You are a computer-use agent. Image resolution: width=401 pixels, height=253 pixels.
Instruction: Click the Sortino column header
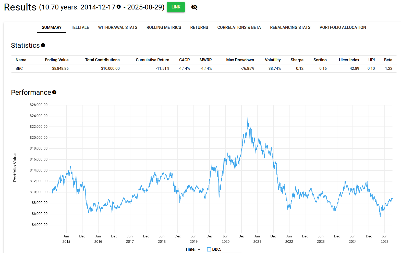point(320,60)
